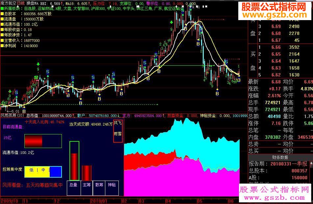The width and height of the screenshot is (313, 204).
Task: Click buy order row 1 at 6.66
Action: tap(279, 47)
